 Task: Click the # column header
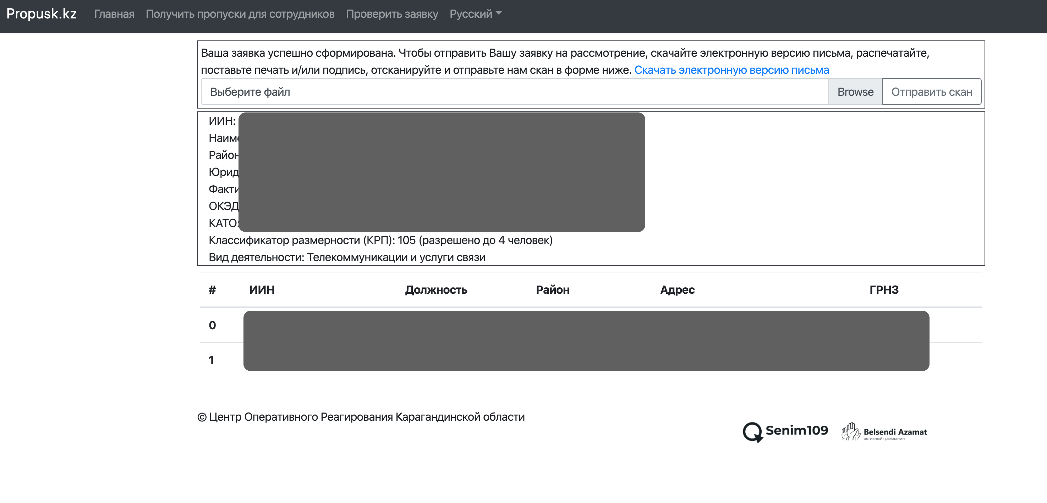(x=212, y=290)
